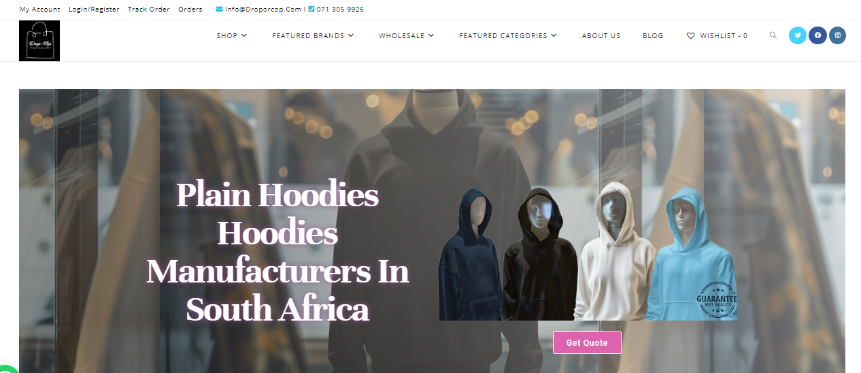The image size is (861, 373).
Task: Expand the Shop dropdown menu
Action: pos(232,35)
